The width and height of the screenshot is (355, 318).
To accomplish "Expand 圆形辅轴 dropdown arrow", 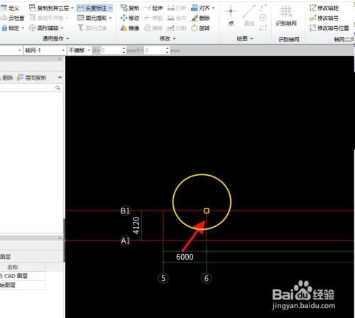I will pyautogui.click(x=62, y=28).
